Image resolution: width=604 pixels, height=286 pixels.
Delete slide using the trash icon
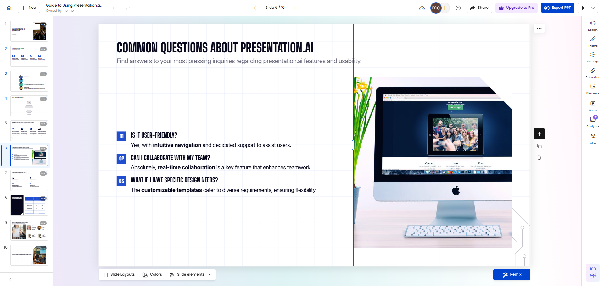pos(539,158)
